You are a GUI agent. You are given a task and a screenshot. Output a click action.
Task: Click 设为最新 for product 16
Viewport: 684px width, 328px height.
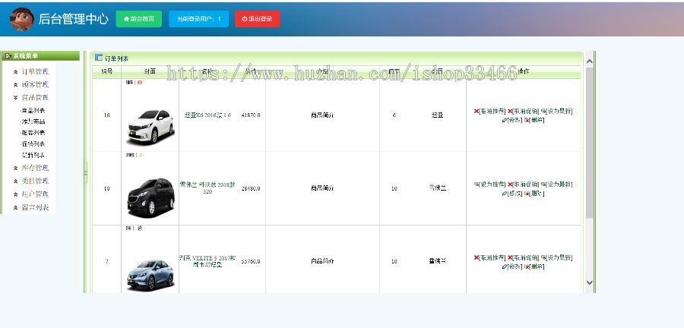(x=556, y=111)
